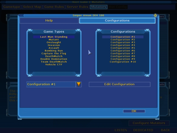Image resolution: width=177 pixels, height=133 pixels.
Task: Choose Configuration #3 in the list
Action: (123, 42)
